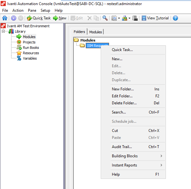Click the Ivanti app icon in title bar

[3, 3]
